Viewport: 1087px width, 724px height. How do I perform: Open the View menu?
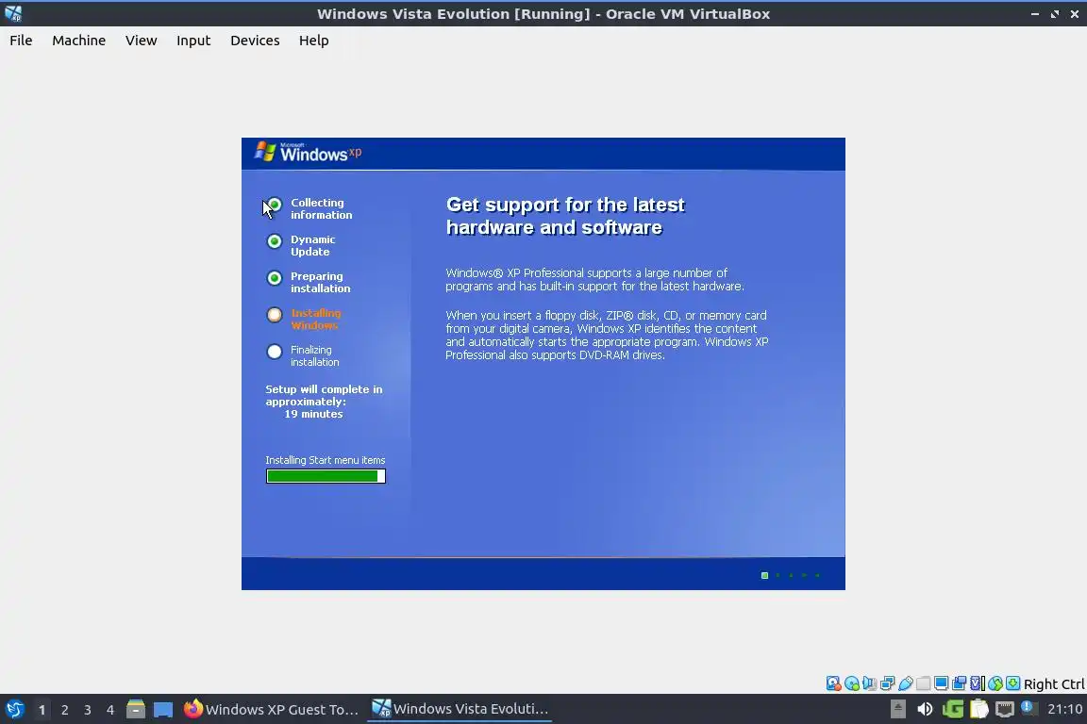pyautogui.click(x=141, y=41)
